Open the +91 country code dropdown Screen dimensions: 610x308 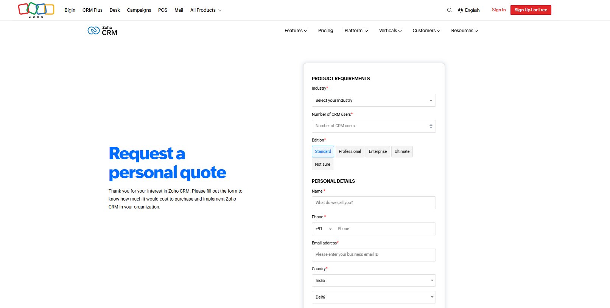[x=323, y=229]
